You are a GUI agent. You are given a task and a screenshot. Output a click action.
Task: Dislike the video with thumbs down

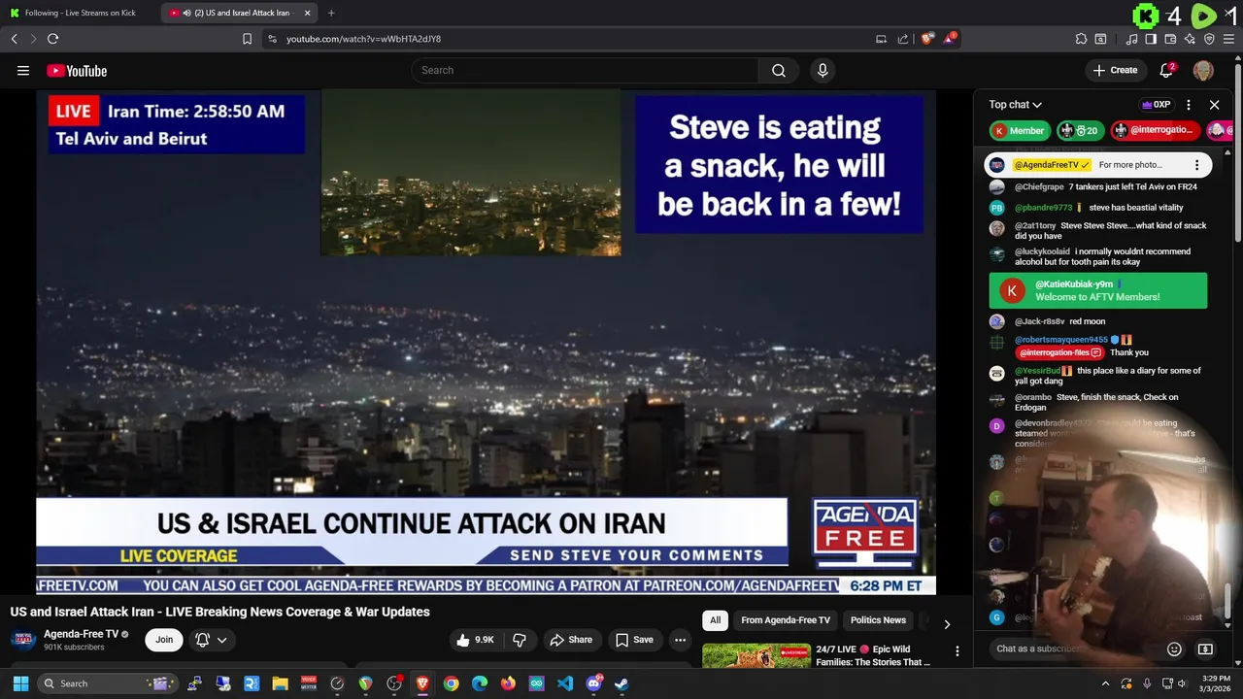(x=520, y=640)
